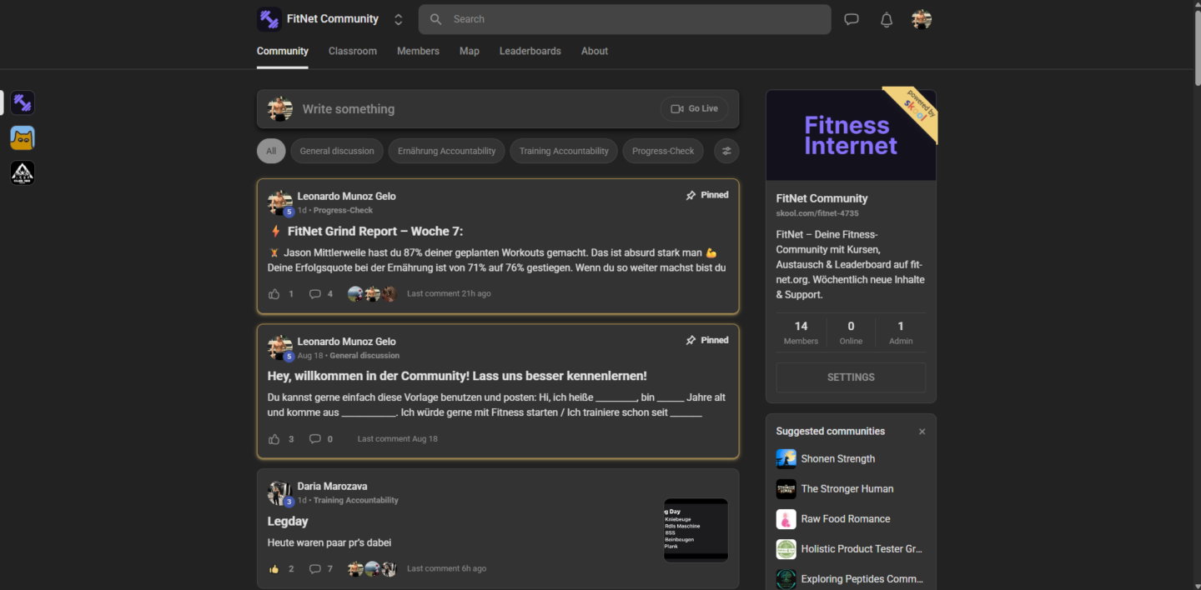This screenshot has height=590, width=1201.
Task: Open comments on the Legday post
Action: click(x=315, y=568)
